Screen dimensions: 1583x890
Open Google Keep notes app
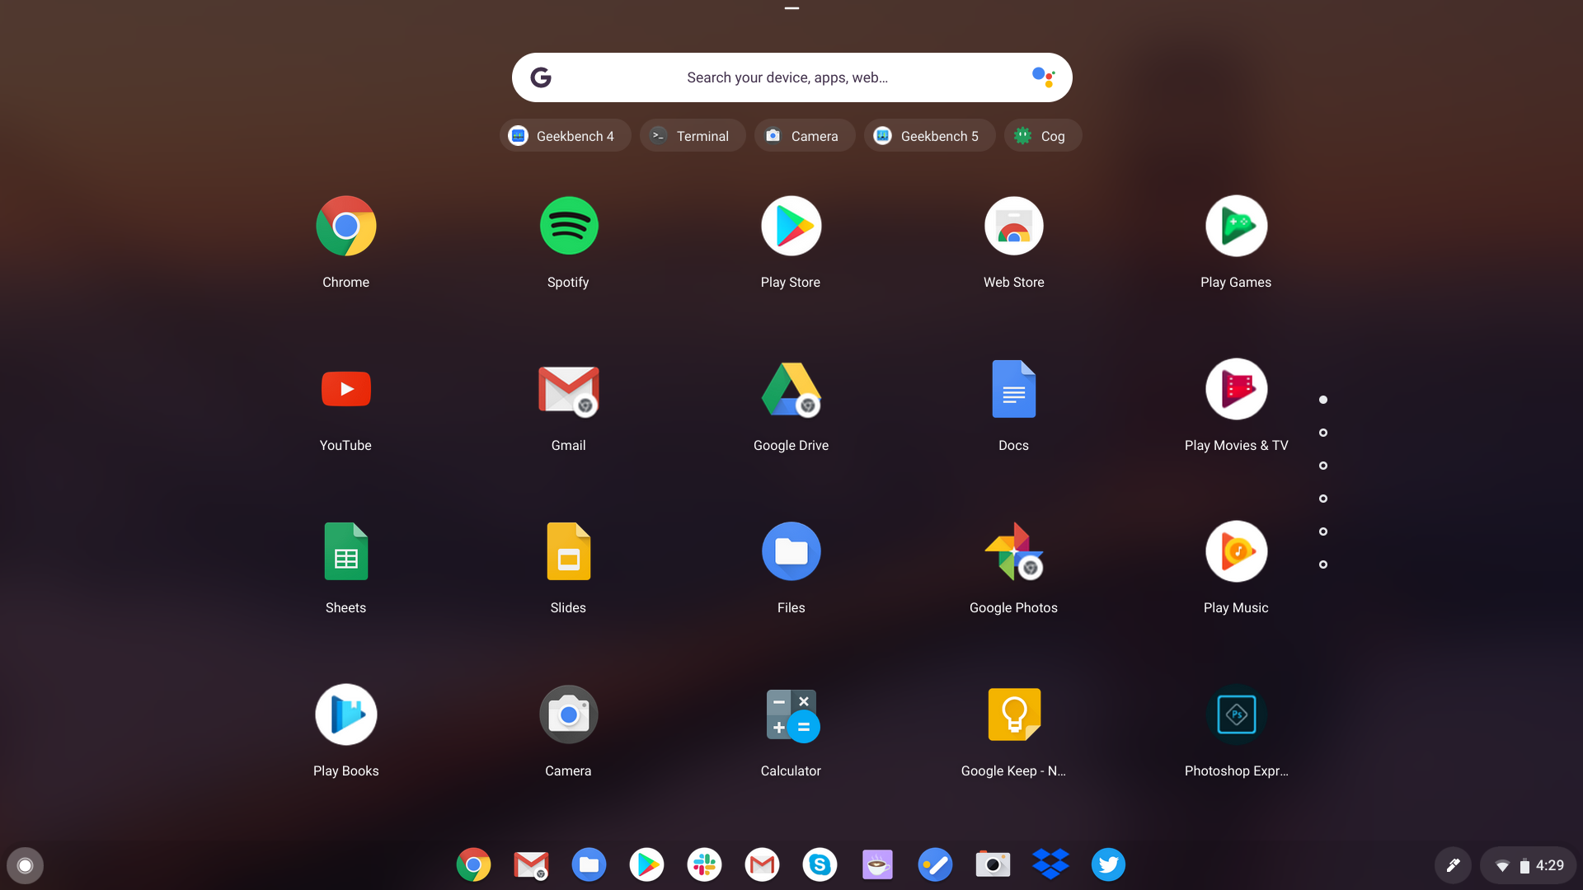(1013, 715)
